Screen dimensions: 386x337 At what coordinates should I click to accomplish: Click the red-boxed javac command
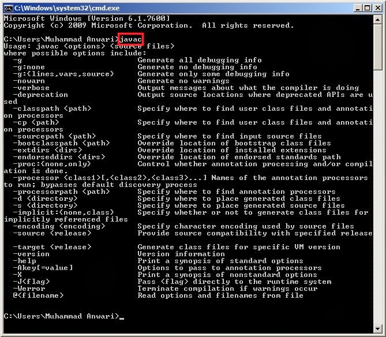pyautogui.click(x=131, y=39)
